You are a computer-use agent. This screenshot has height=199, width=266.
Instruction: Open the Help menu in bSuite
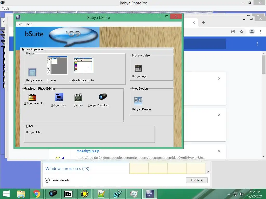[x=29, y=24]
